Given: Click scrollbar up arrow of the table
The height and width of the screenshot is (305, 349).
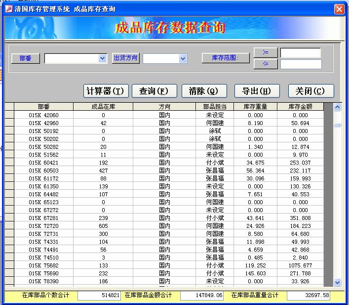Looking at the screenshot, I should tap(338, 107).
